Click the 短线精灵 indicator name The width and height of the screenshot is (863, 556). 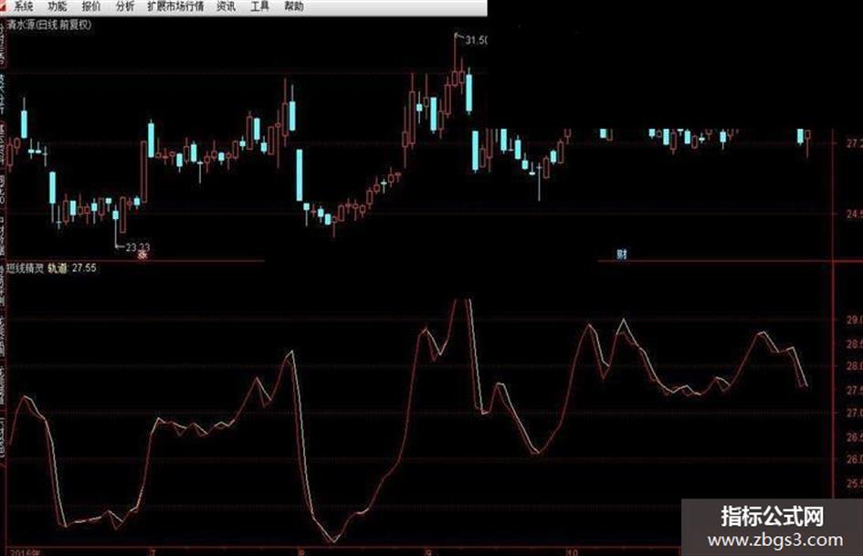tap(26, 268)
